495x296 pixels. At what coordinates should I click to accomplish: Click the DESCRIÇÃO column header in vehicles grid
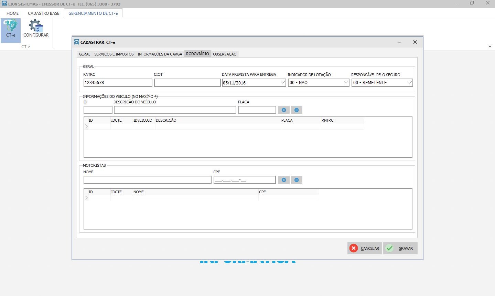coord(218,120)
